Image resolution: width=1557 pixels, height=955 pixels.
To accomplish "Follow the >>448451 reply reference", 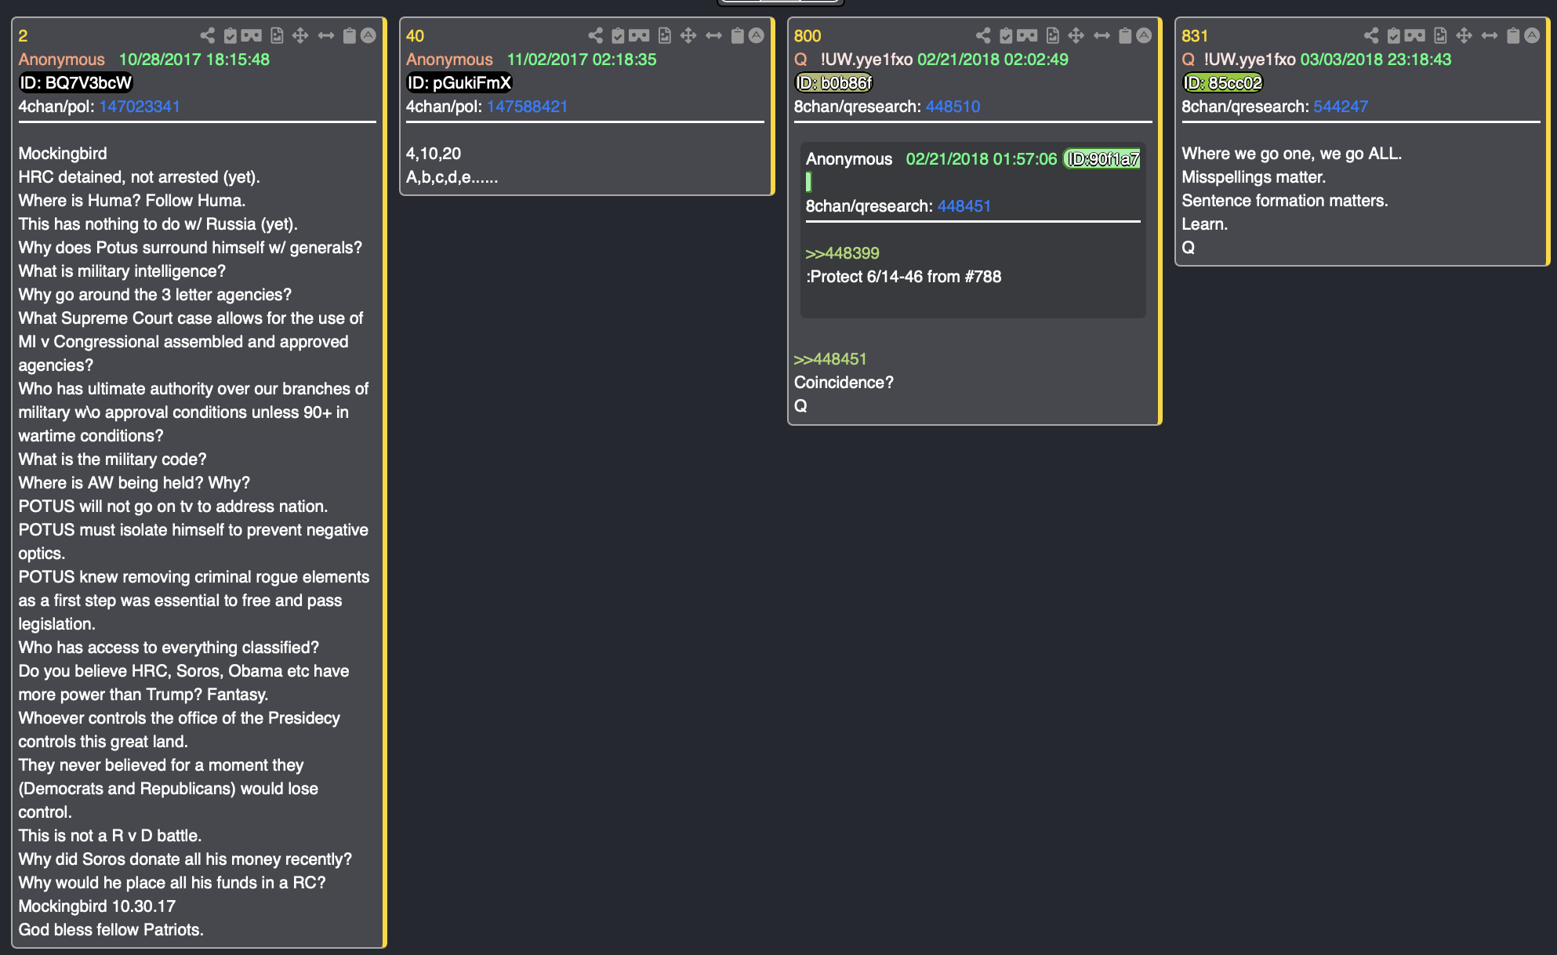I will 830,359.
